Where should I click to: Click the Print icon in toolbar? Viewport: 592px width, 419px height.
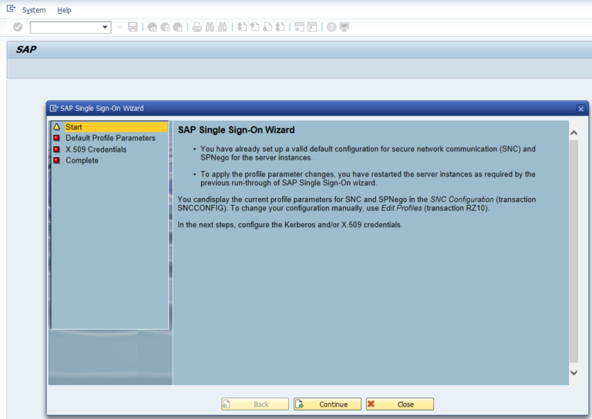197,27
